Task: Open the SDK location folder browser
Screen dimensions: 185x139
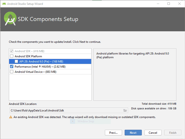Action: (x=125, y=110)
